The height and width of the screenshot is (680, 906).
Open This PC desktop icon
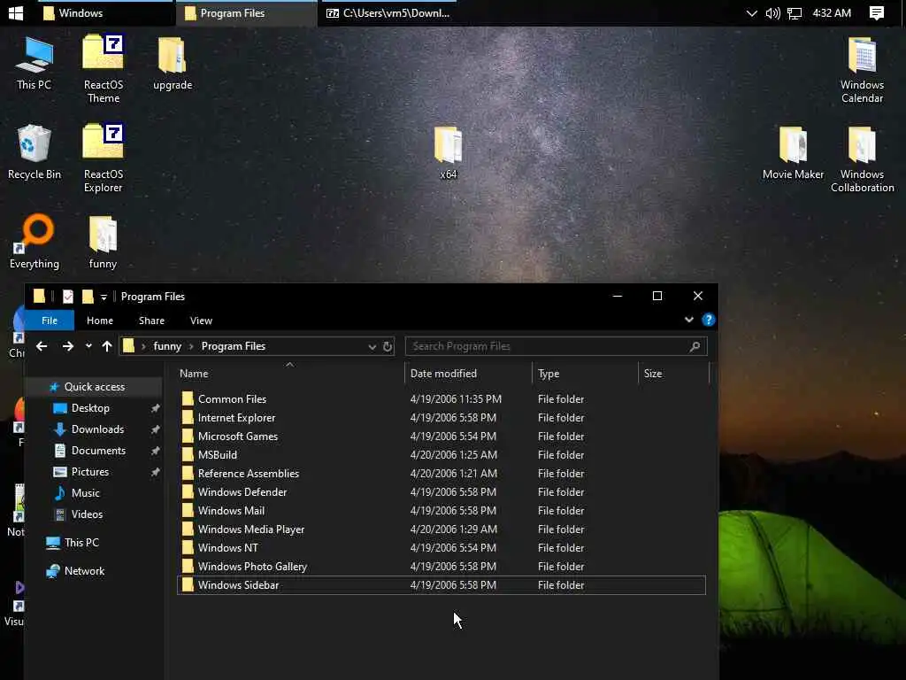(x=35, y=64)
